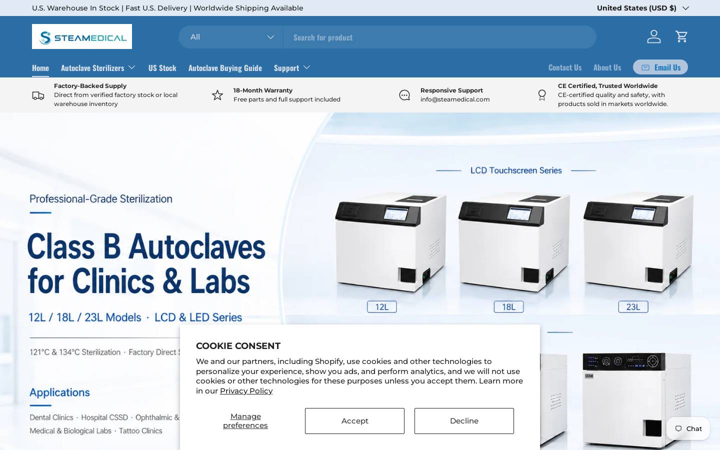Viewport: 720px width, 450px height.
Task: Click the 23L label badge
Action: 633,307
